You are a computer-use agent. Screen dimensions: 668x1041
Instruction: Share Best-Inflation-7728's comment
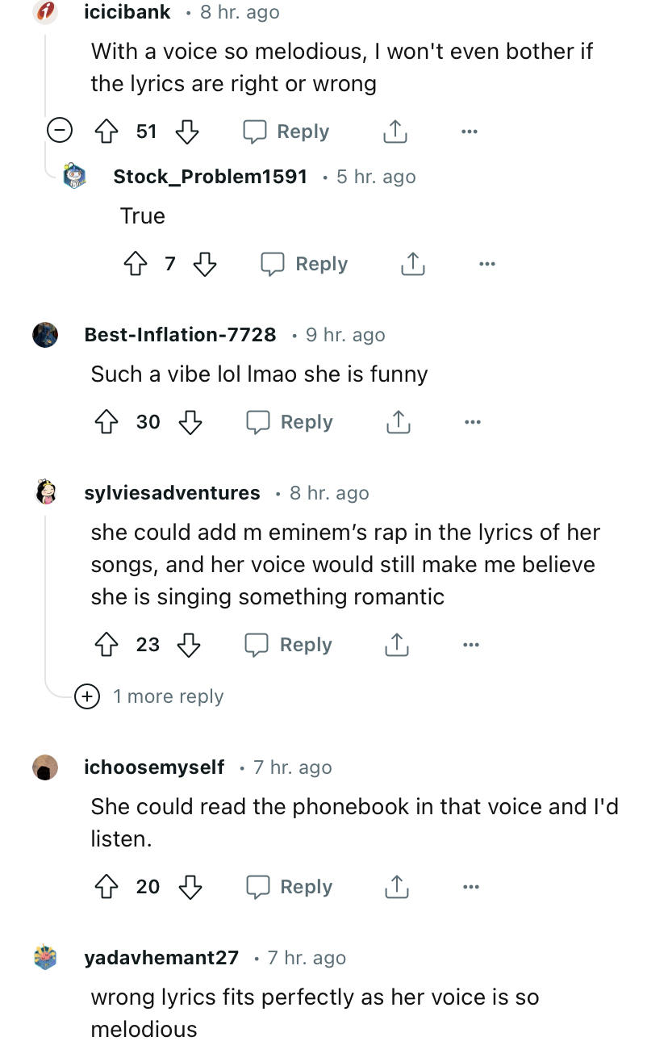(398, 422)
